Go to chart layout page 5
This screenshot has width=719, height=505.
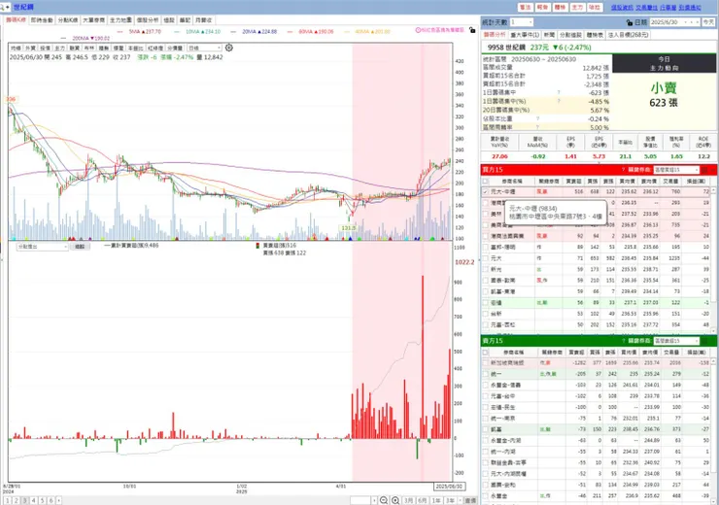click(x=42, y=500)
